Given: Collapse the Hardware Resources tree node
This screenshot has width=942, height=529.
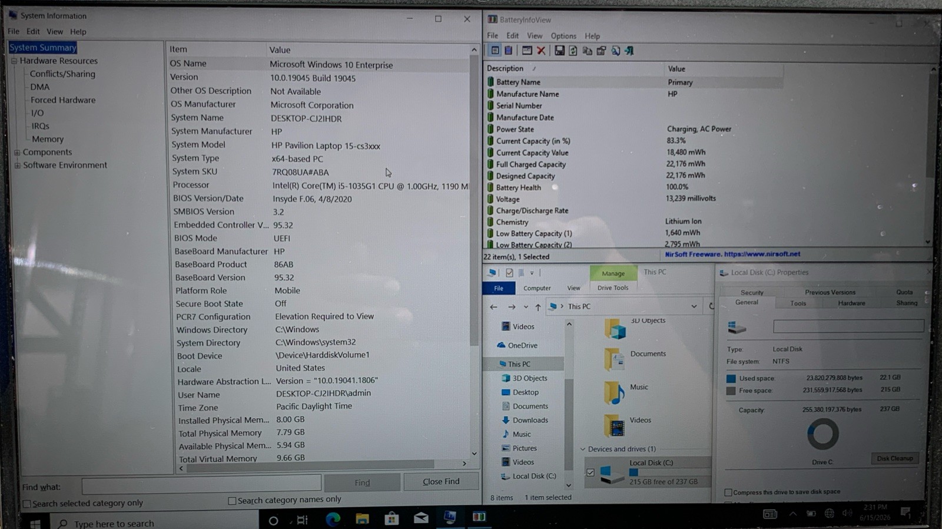Looking at the screenshot, I should 14,61.
